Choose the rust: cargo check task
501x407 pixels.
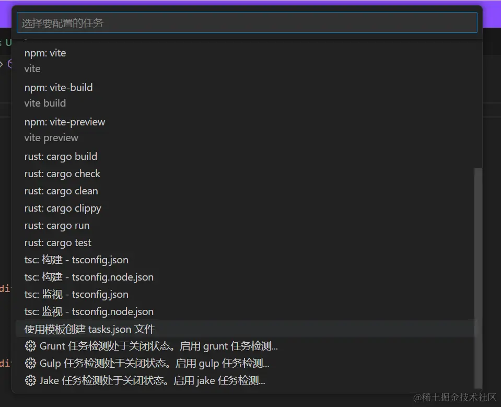pos(62,173)
